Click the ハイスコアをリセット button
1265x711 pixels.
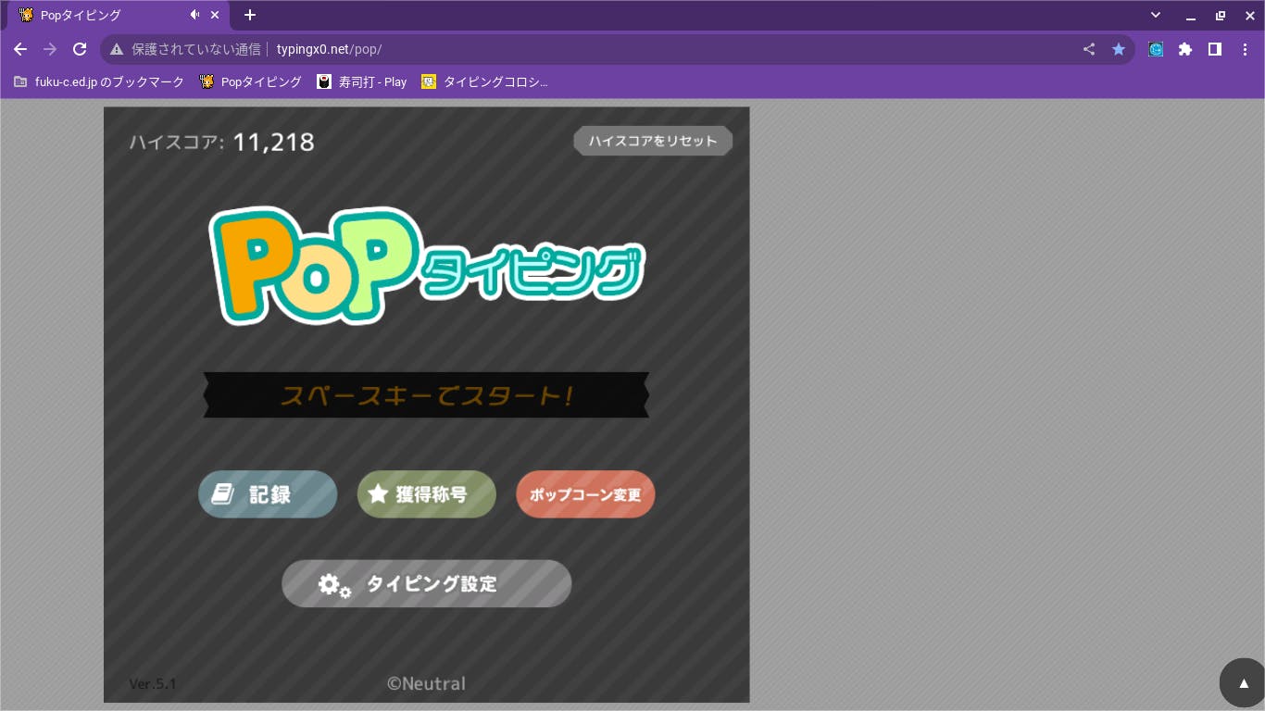[x=653, y=141]
